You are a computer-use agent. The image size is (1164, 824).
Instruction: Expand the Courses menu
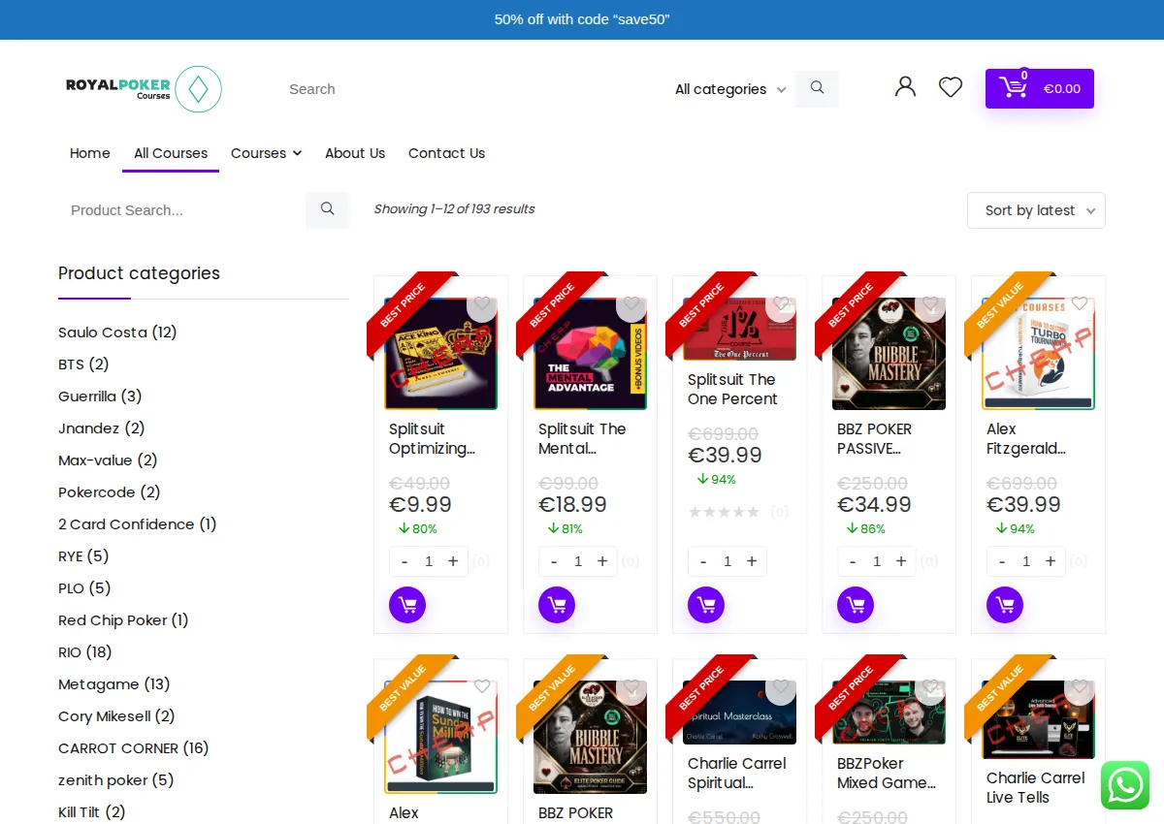(x=266, y=153)
